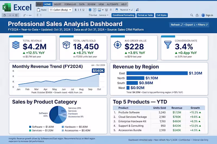The image size is (217, 144).
Task: Click the Paste clipboard icon
Action: pyautogui.click(x=39, y=10)
